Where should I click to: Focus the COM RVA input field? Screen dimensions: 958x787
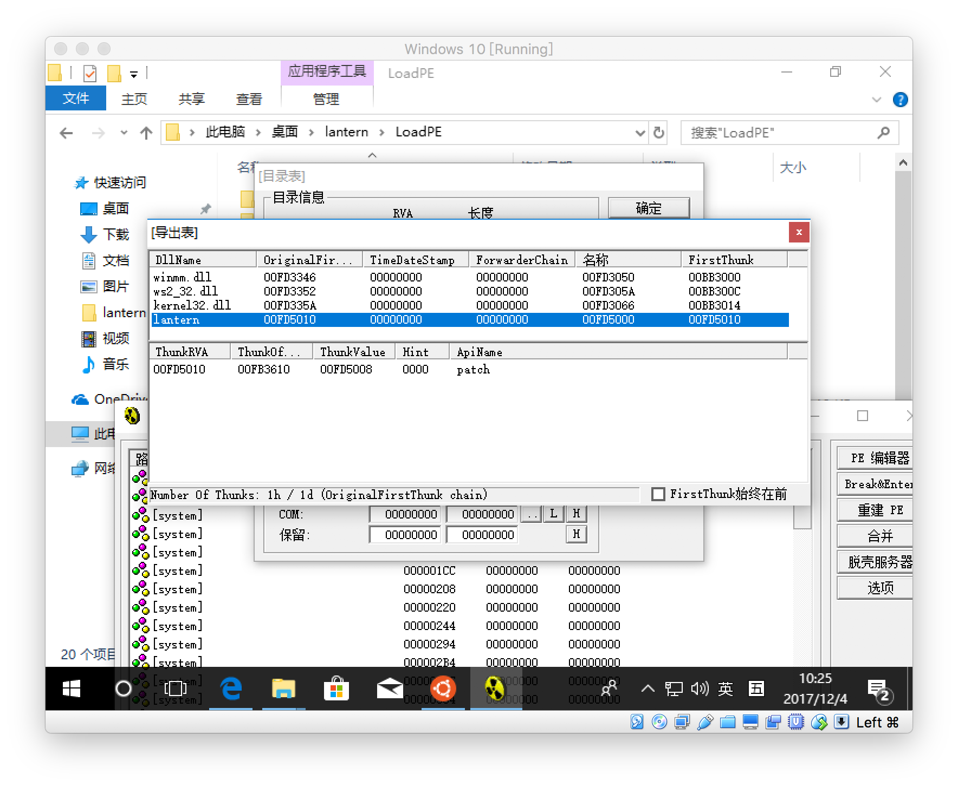pos(406,514)
